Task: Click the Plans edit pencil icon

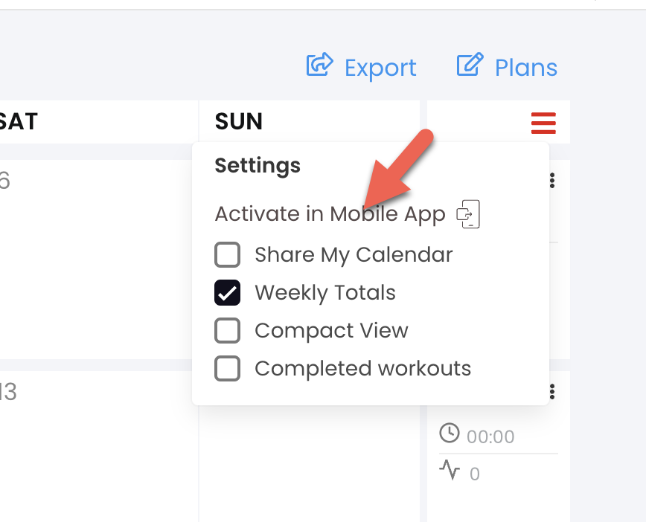Action: click(470, 64)
